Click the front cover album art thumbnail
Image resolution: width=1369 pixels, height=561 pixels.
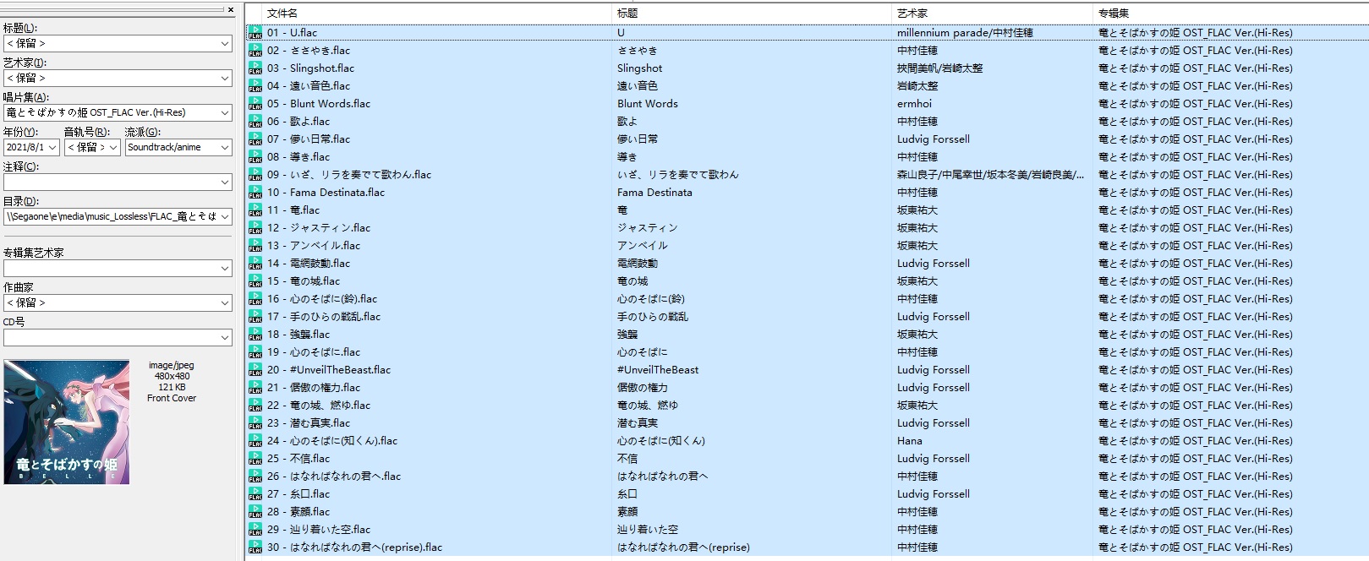(x=67, y=422)
